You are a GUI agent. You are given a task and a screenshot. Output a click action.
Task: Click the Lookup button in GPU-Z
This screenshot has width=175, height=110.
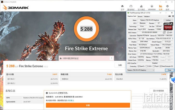tap(168, 20)
